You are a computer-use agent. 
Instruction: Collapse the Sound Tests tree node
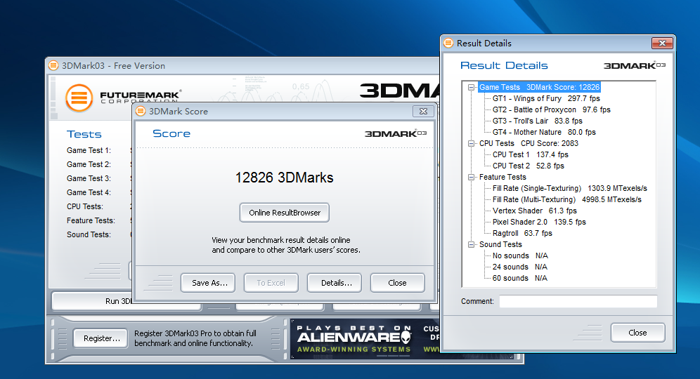coord(471,244)
